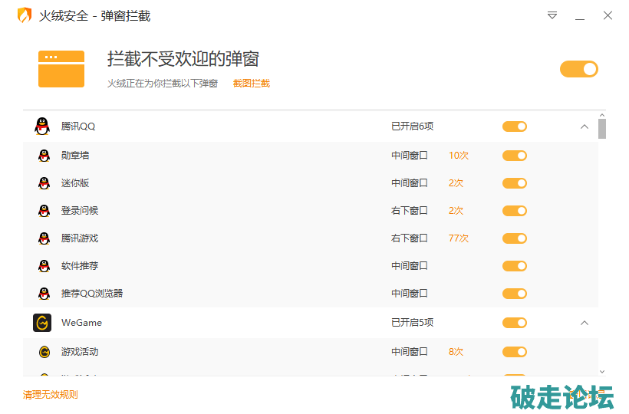Open the title bar dropdown menu triangle
Screen dimensions: 629x414
pyautogui.click(x=552, y=15)
